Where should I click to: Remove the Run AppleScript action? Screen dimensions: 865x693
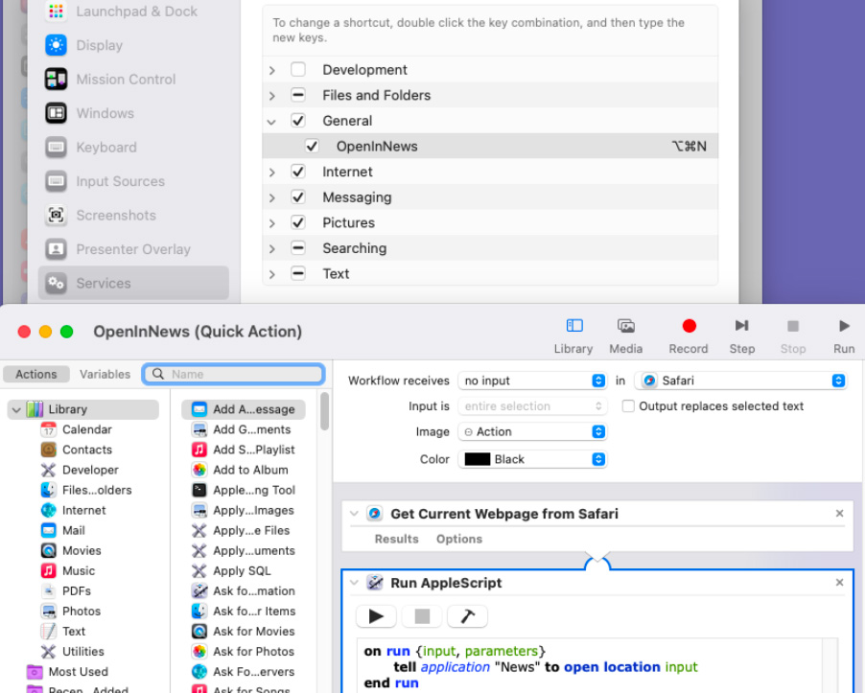coord(839,582)
